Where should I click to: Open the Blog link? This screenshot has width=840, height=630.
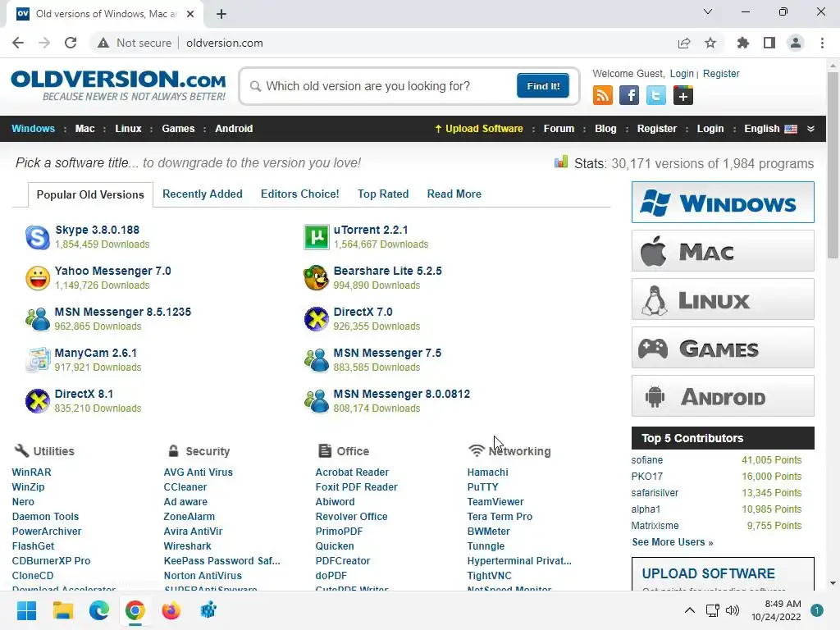click(605, 129)
